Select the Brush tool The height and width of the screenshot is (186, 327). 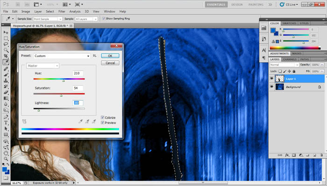[x=6, y=75]
